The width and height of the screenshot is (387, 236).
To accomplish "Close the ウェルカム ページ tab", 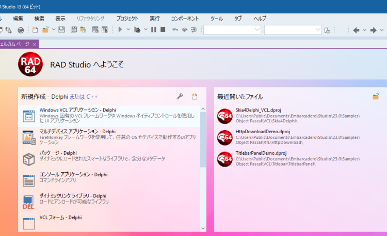I will pyautogui.click(x=35, y=44).
